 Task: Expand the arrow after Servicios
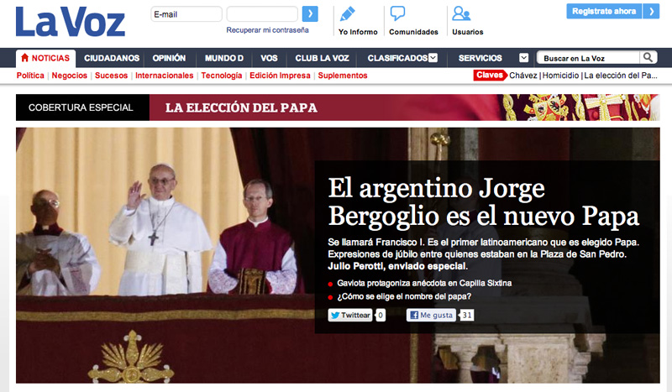pyautogui.click(x=523, y=58)
